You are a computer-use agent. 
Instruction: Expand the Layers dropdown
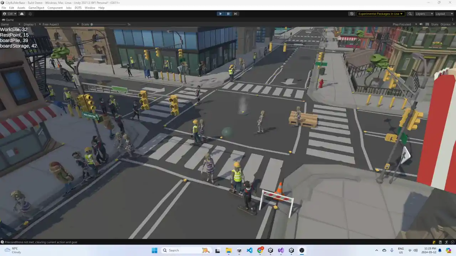coord(424,14)
